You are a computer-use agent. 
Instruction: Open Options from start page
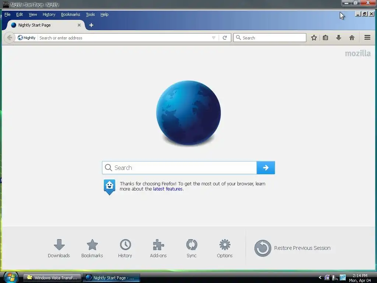[225, 248]
